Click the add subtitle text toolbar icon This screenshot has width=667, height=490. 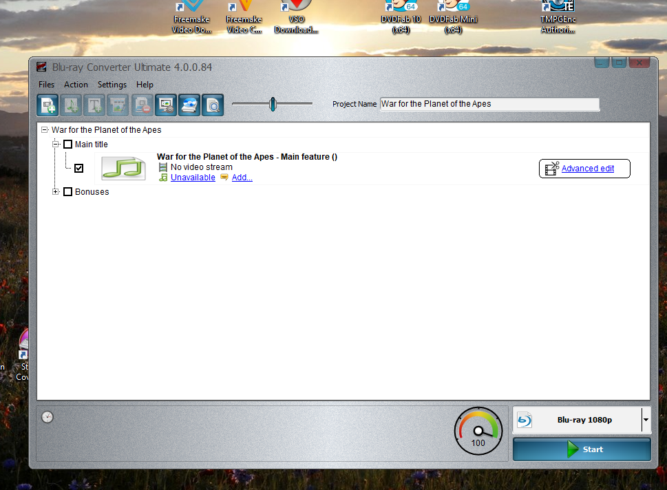click(x=94, y=105)
